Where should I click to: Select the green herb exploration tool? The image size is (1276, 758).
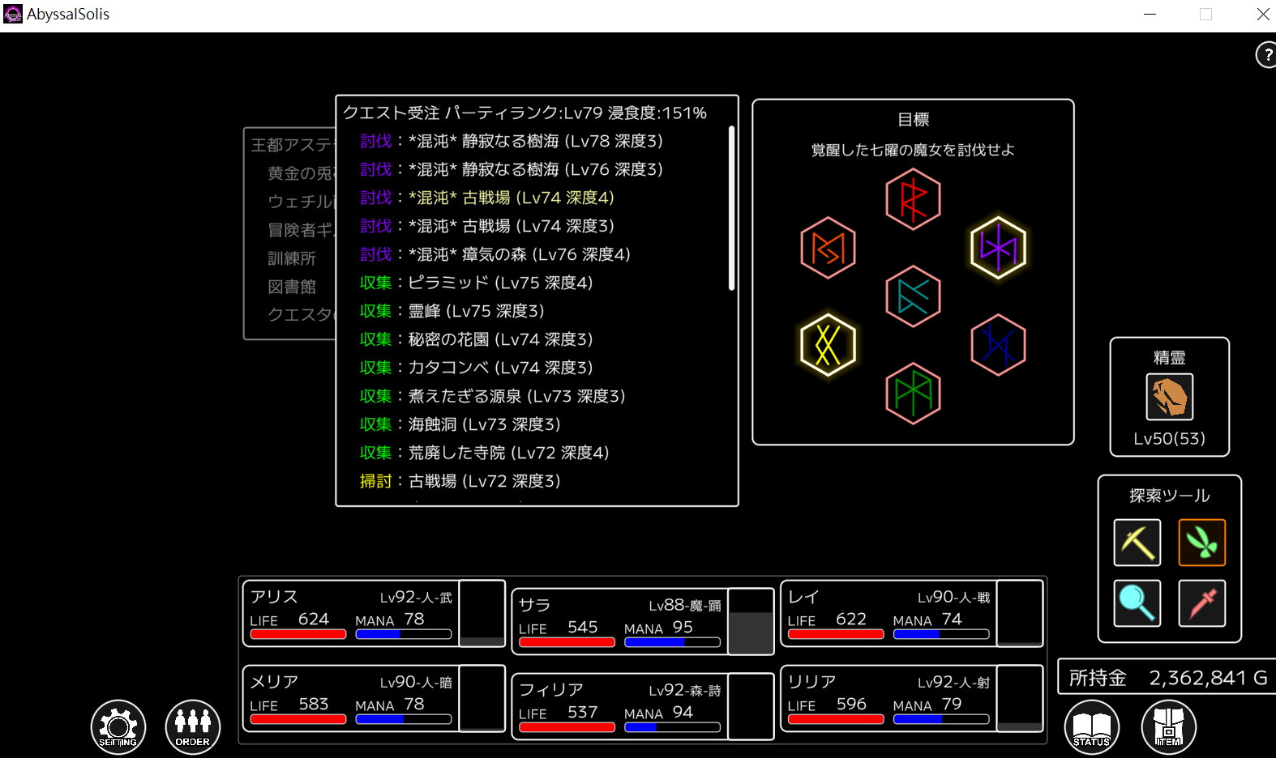pyautogui.click(x=1202, y=542)
